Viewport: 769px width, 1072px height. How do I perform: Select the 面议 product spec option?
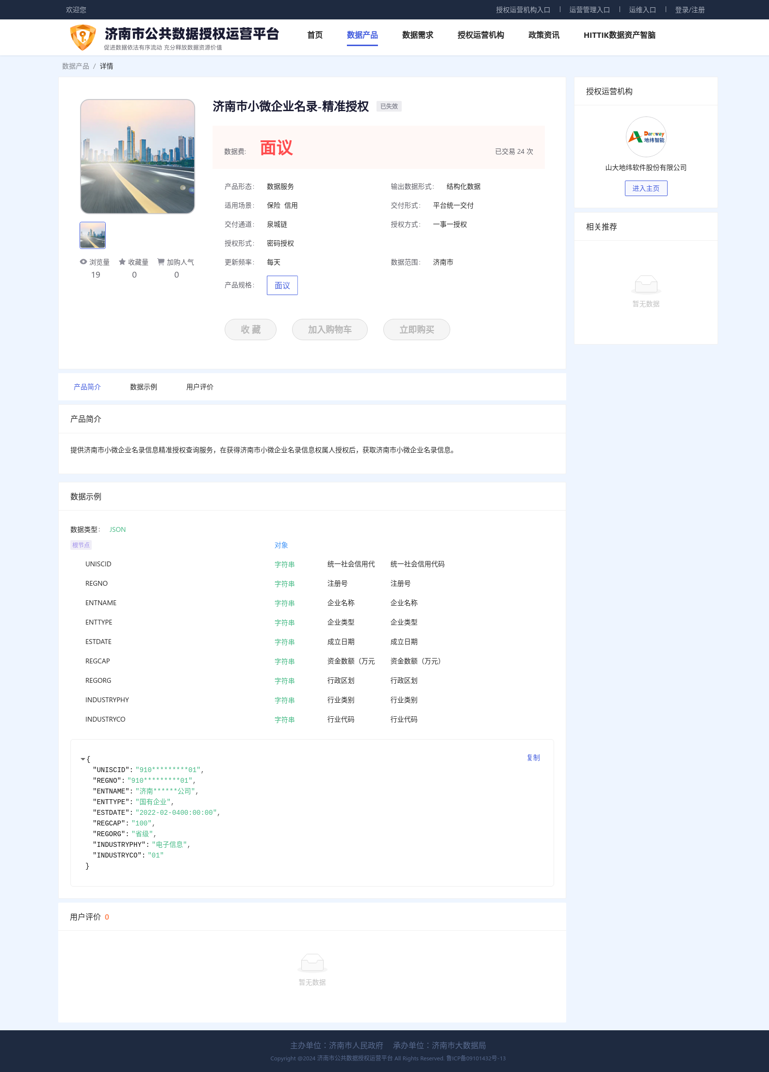click(282, 285)
